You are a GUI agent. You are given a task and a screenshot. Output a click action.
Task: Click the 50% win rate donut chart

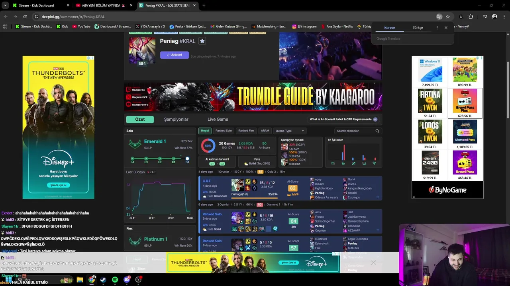[x=208, y=145]
